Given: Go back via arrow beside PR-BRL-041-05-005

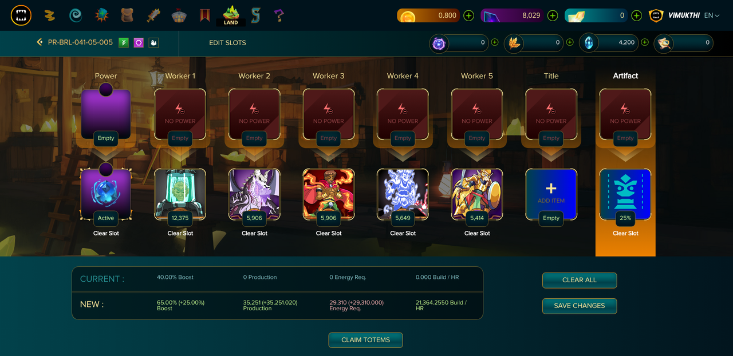Looking at the screenshot, I should 40,42.
